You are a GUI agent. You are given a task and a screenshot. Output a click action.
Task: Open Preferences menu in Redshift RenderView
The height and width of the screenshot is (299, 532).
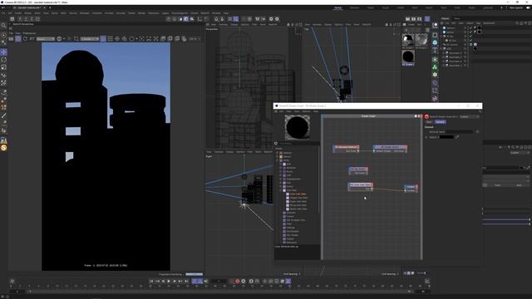[x=29, y=33]
